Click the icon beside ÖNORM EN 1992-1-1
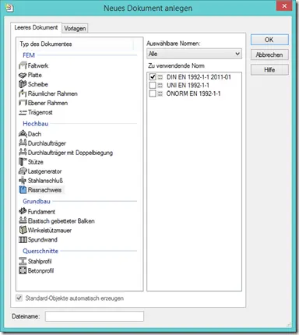The width and height of the screenshot is (299, 335). (160, 93)
